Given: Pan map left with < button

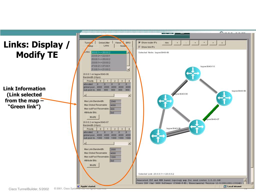Looking at the screenshot, I should pos(195,43).
